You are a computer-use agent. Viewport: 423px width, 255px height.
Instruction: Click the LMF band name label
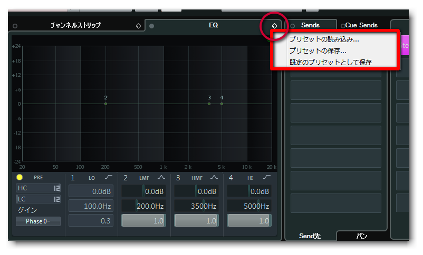click(145, 178)
